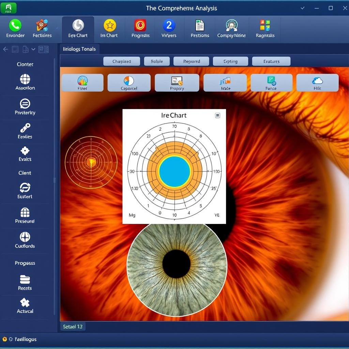Click the Virvers icon in the toolbar

point(169,29)
